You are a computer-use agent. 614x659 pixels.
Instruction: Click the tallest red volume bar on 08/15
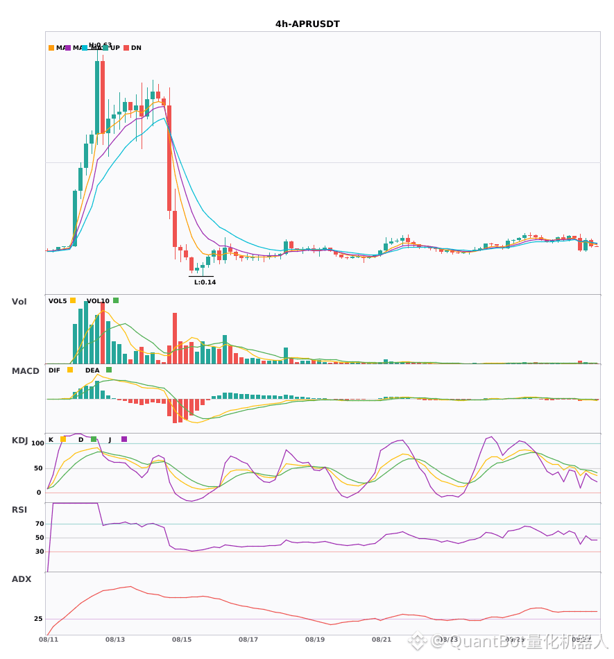(175, 339)
